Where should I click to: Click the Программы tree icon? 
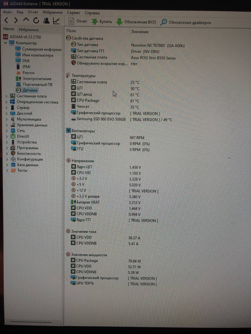click(13, 148)
